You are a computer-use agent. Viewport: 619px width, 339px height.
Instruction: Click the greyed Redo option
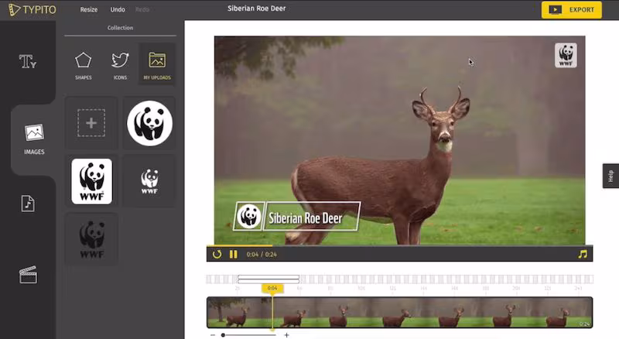click(x=142, y=9)
